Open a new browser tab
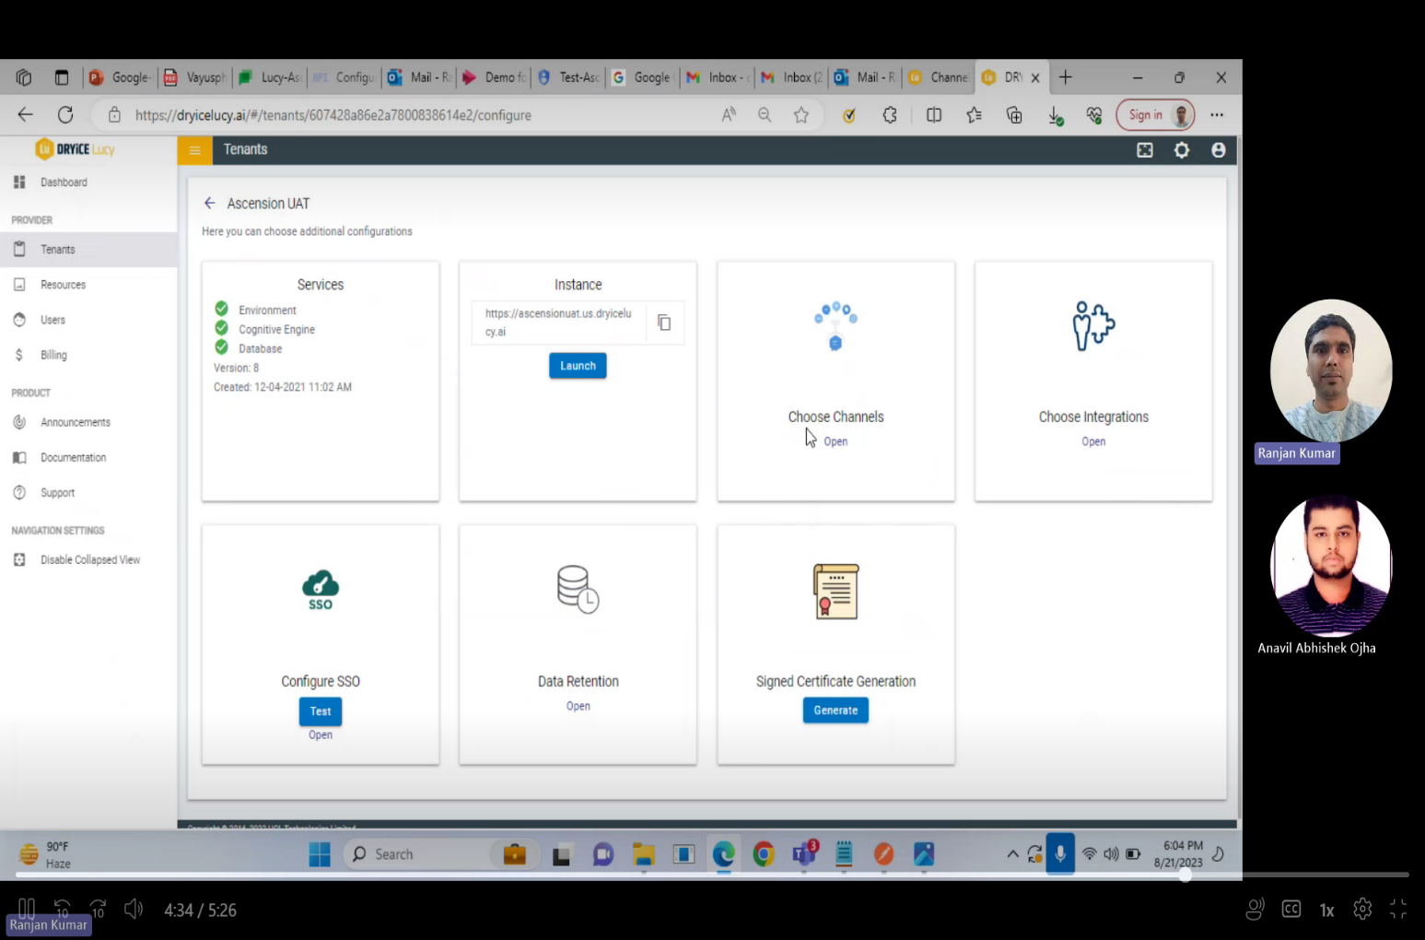 click(x=1066, y=77)
